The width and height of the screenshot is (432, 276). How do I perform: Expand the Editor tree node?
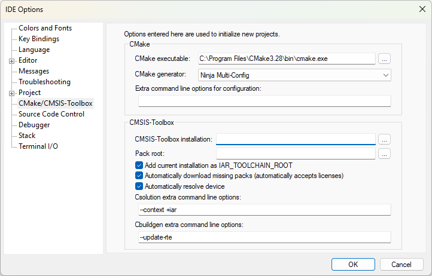[x=11, y=60]
